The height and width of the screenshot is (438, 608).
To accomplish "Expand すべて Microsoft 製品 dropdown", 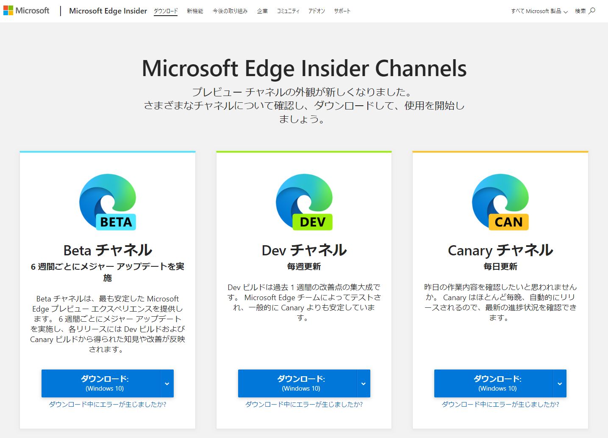I will [539, 11].
